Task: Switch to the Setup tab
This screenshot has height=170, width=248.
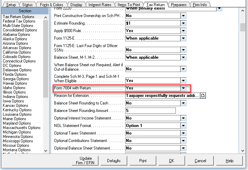Action: (x=11, y=5)
